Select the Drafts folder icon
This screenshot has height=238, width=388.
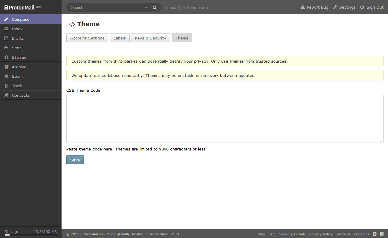[x=6, y=38]
